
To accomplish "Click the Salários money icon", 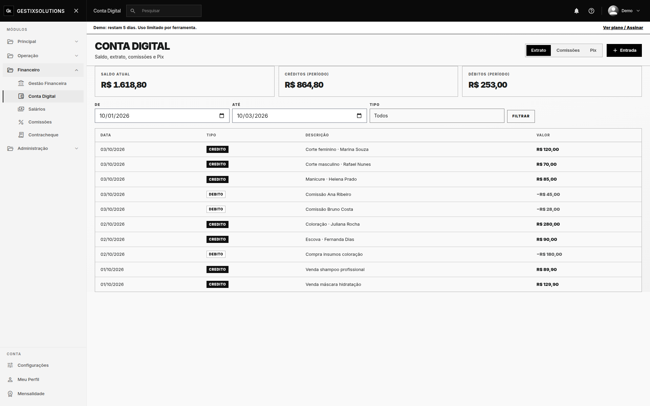I will pos(21,109).
